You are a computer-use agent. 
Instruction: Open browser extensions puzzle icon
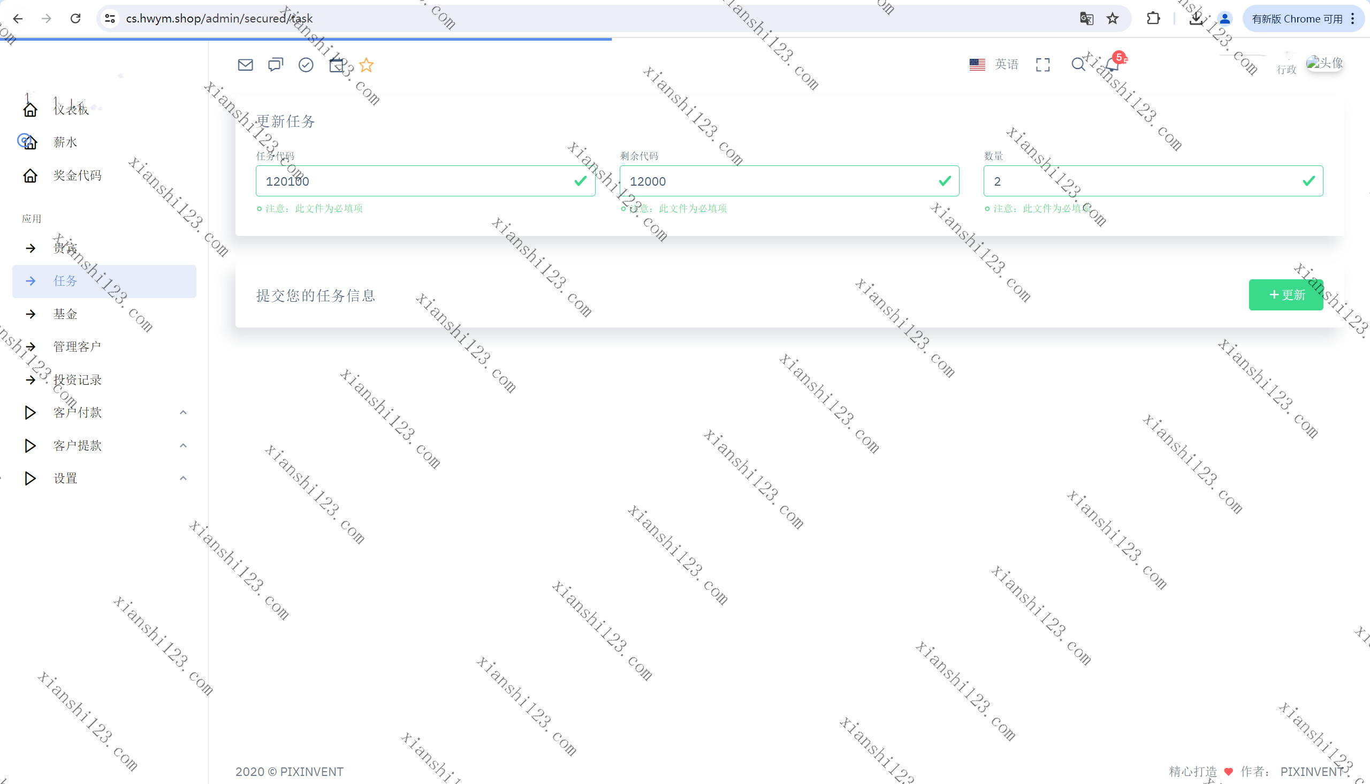coord(1153,19)
